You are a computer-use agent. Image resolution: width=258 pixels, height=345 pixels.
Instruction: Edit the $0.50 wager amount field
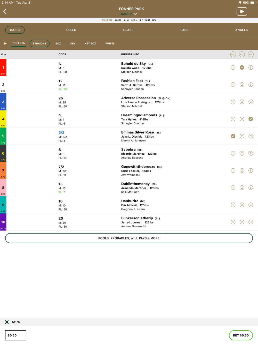click(x=16, y=335)
